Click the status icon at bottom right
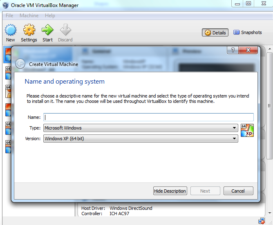Image resolution: width=273 pixels, height=225 pixels. point(261,220)
